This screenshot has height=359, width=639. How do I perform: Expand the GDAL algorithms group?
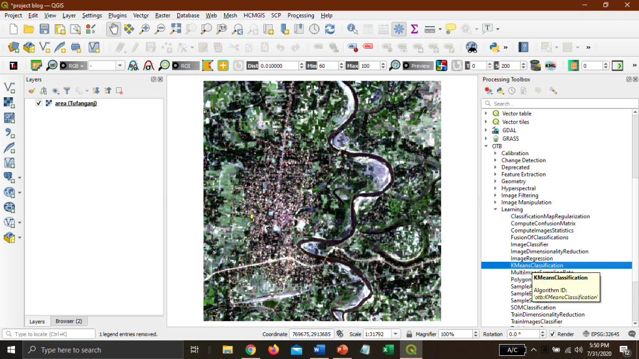[x=486, y=130]
